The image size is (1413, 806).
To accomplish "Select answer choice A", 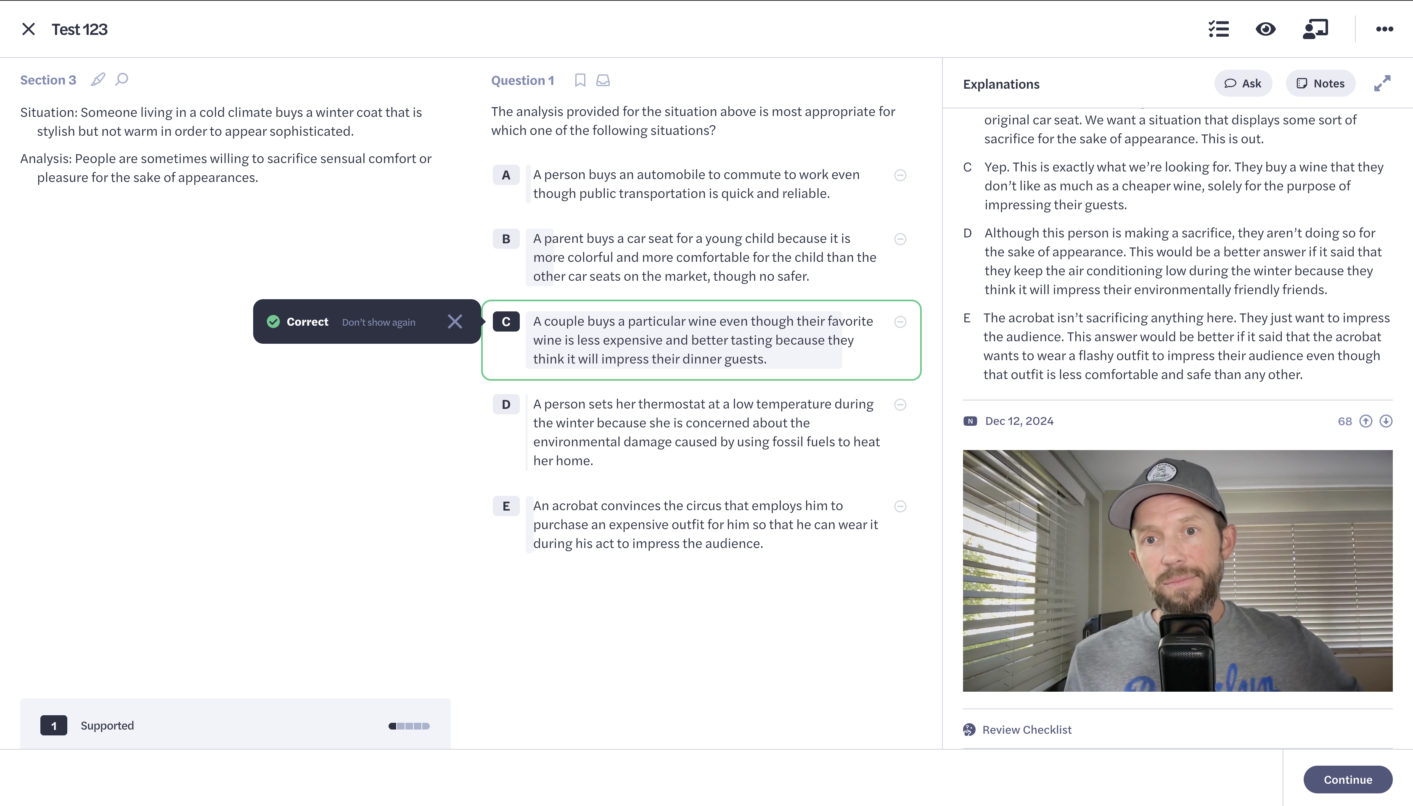I will [506, 176].
